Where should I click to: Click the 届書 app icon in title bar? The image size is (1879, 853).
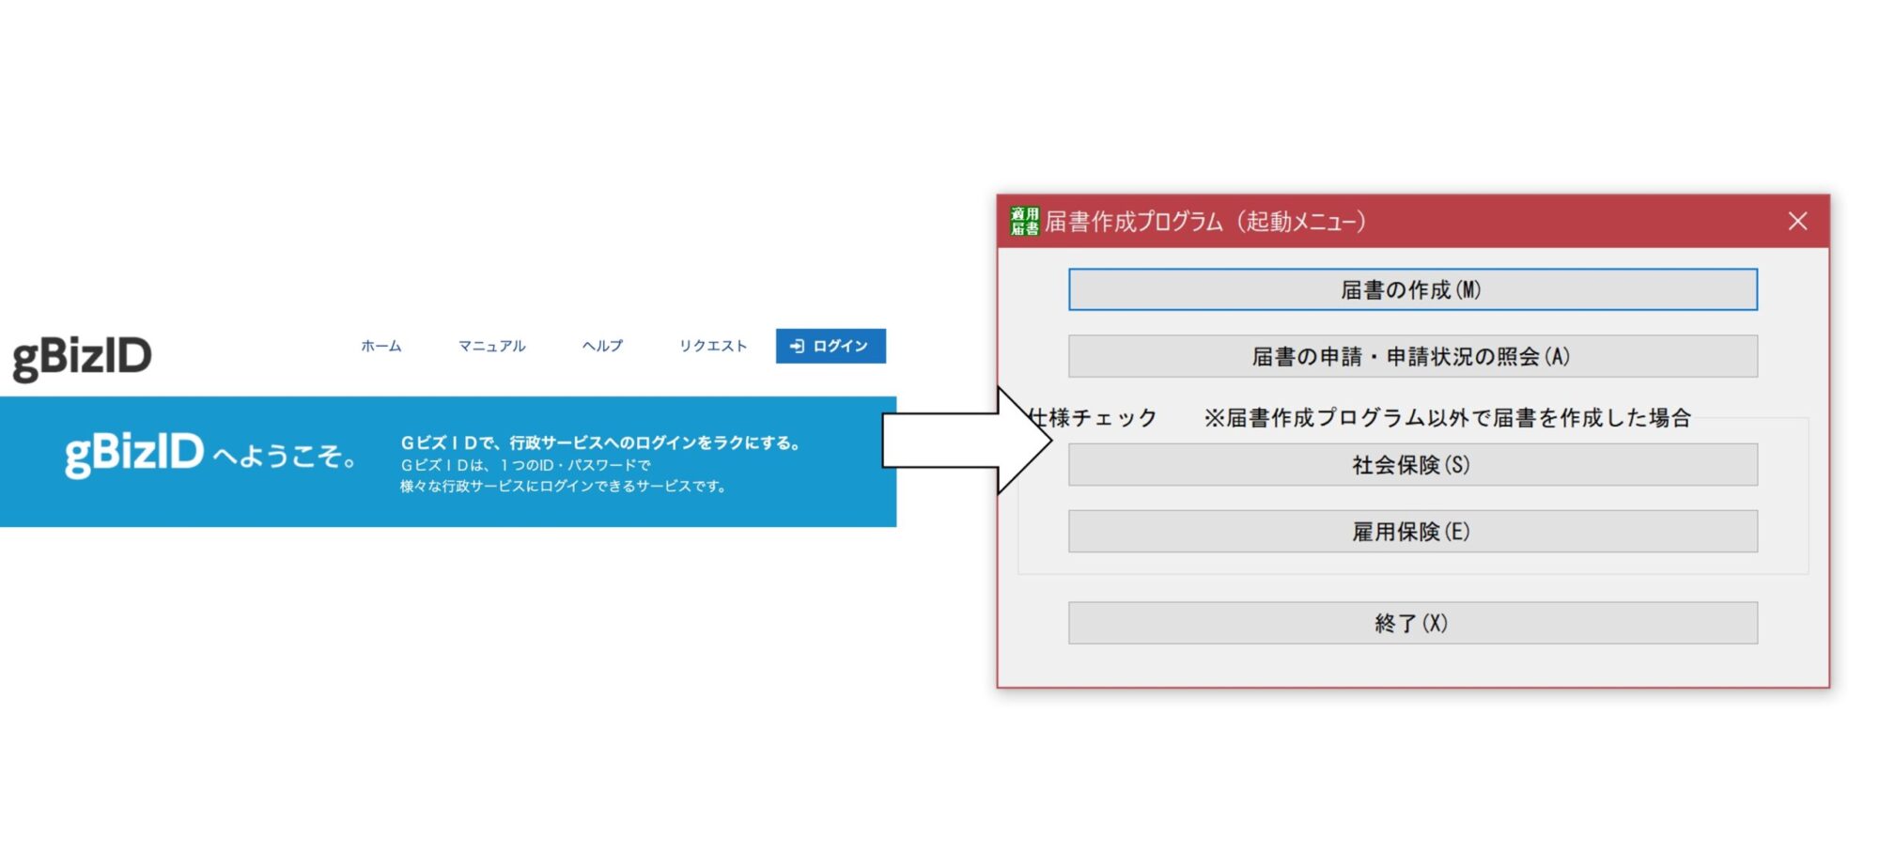[x=1024, y=221]
